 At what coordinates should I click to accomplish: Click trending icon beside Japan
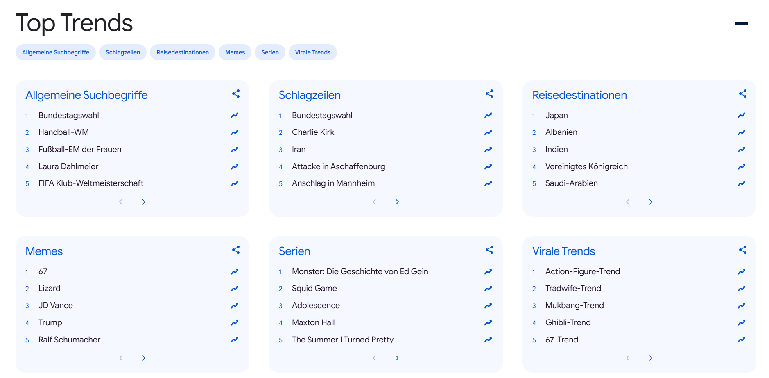tap(742, 116)
